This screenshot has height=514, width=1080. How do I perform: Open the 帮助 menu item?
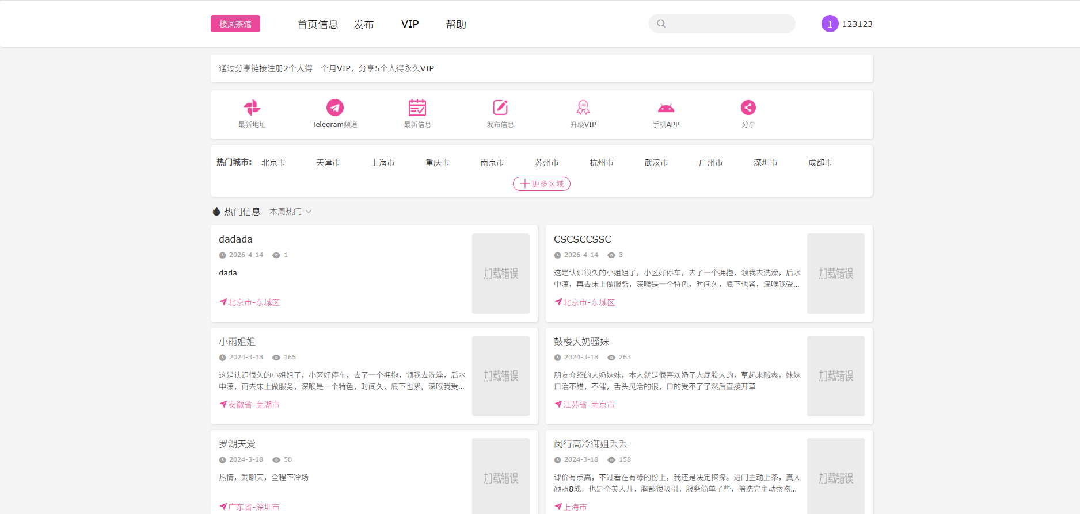pos(456,24)
